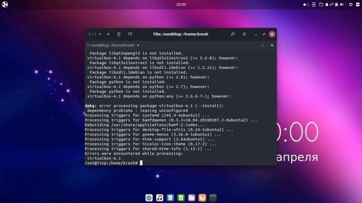The width and height of the screenshot is (362, 203).
Task: Click the 'Rebuilding /usr/share/applications/bamf-2.index...' line
Action: point(145,125)
